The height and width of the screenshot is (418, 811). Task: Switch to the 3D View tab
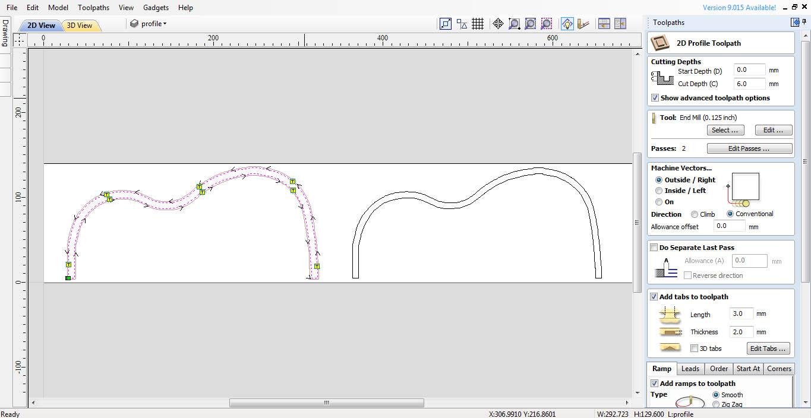80,26
